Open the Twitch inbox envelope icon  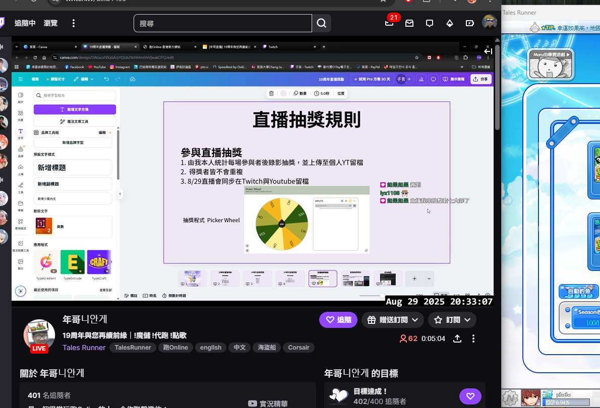[409, 23]
